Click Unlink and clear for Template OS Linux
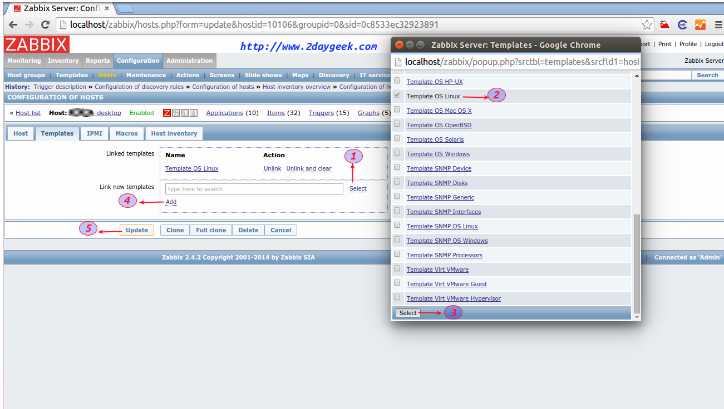The width and height of the screenshot is (724, 409). (309, 168)
